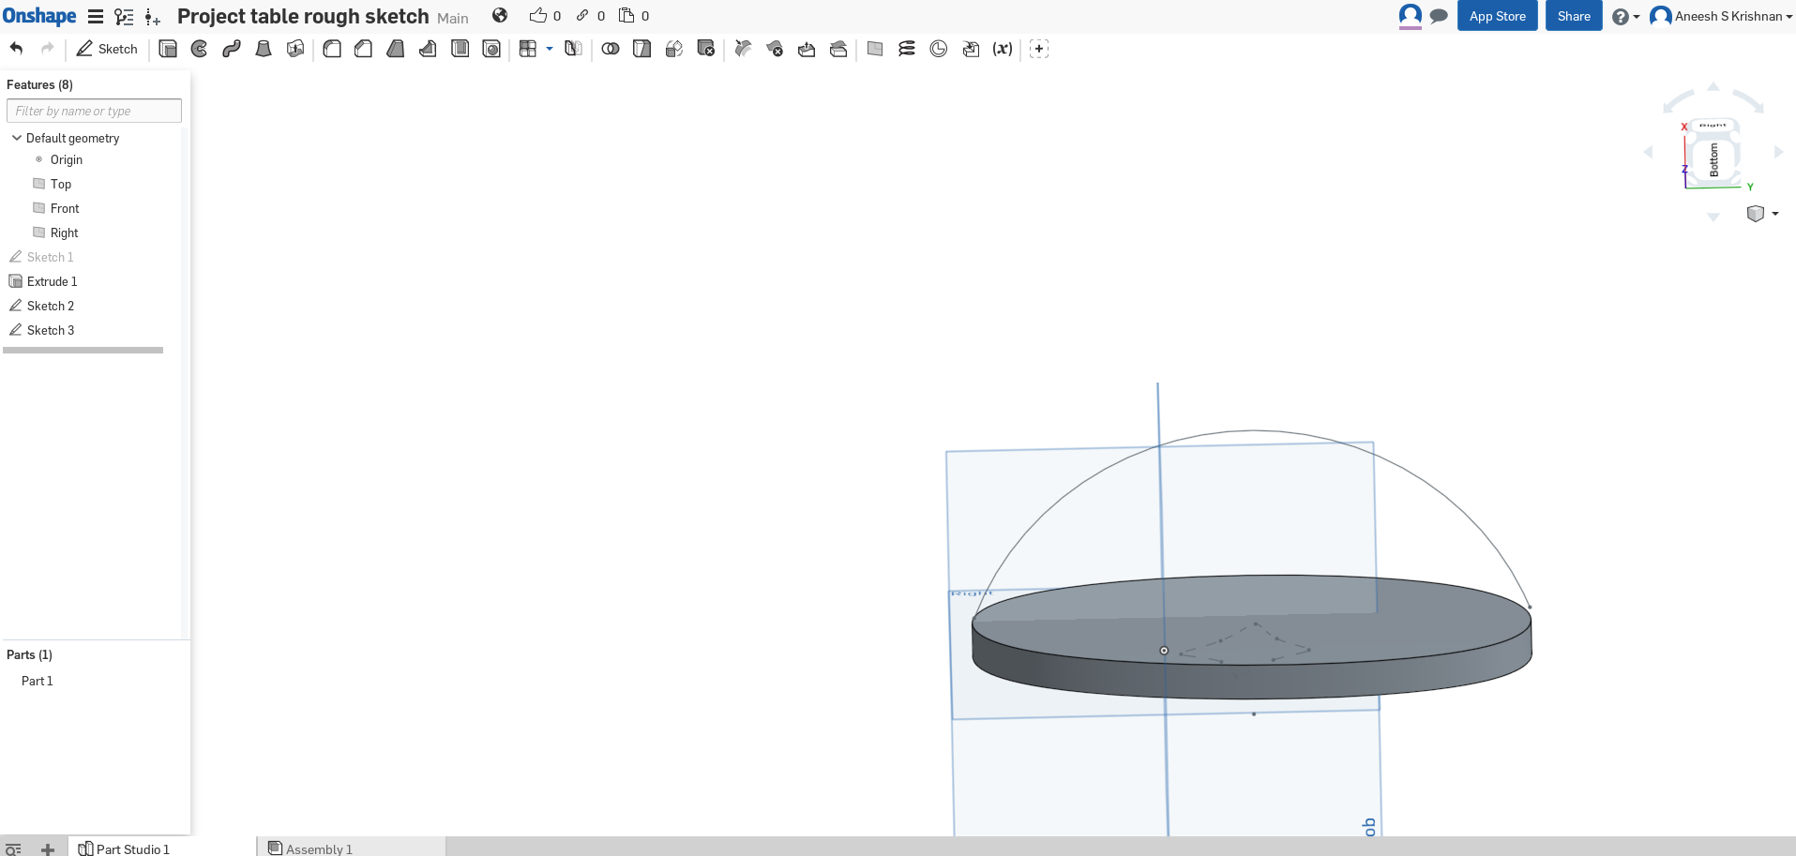Collapse the Default geometry group
Screen dimensions: 1796x856
tap(15, 138)
